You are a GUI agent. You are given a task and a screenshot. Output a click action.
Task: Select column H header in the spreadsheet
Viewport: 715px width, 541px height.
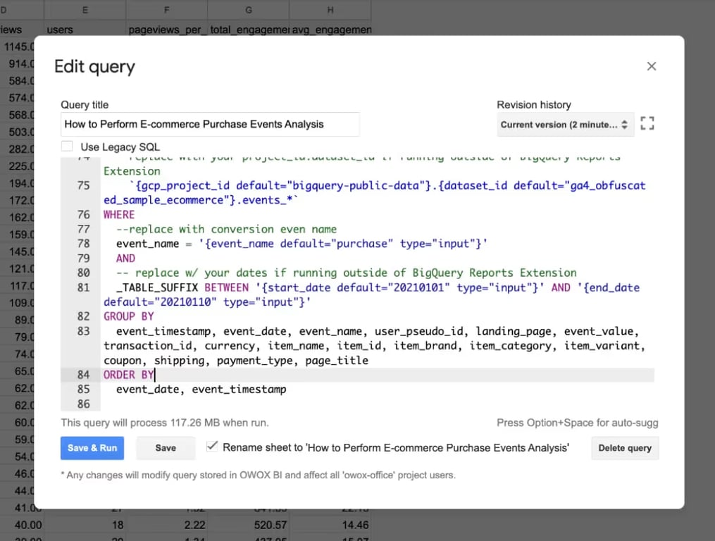[x=330, y=10]
